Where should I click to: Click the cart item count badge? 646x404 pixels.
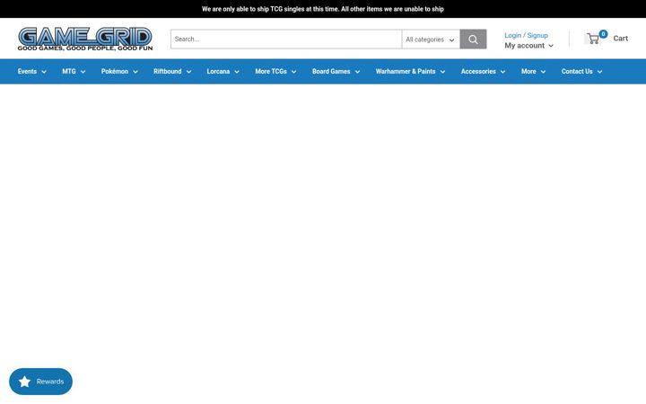point(603,34)
